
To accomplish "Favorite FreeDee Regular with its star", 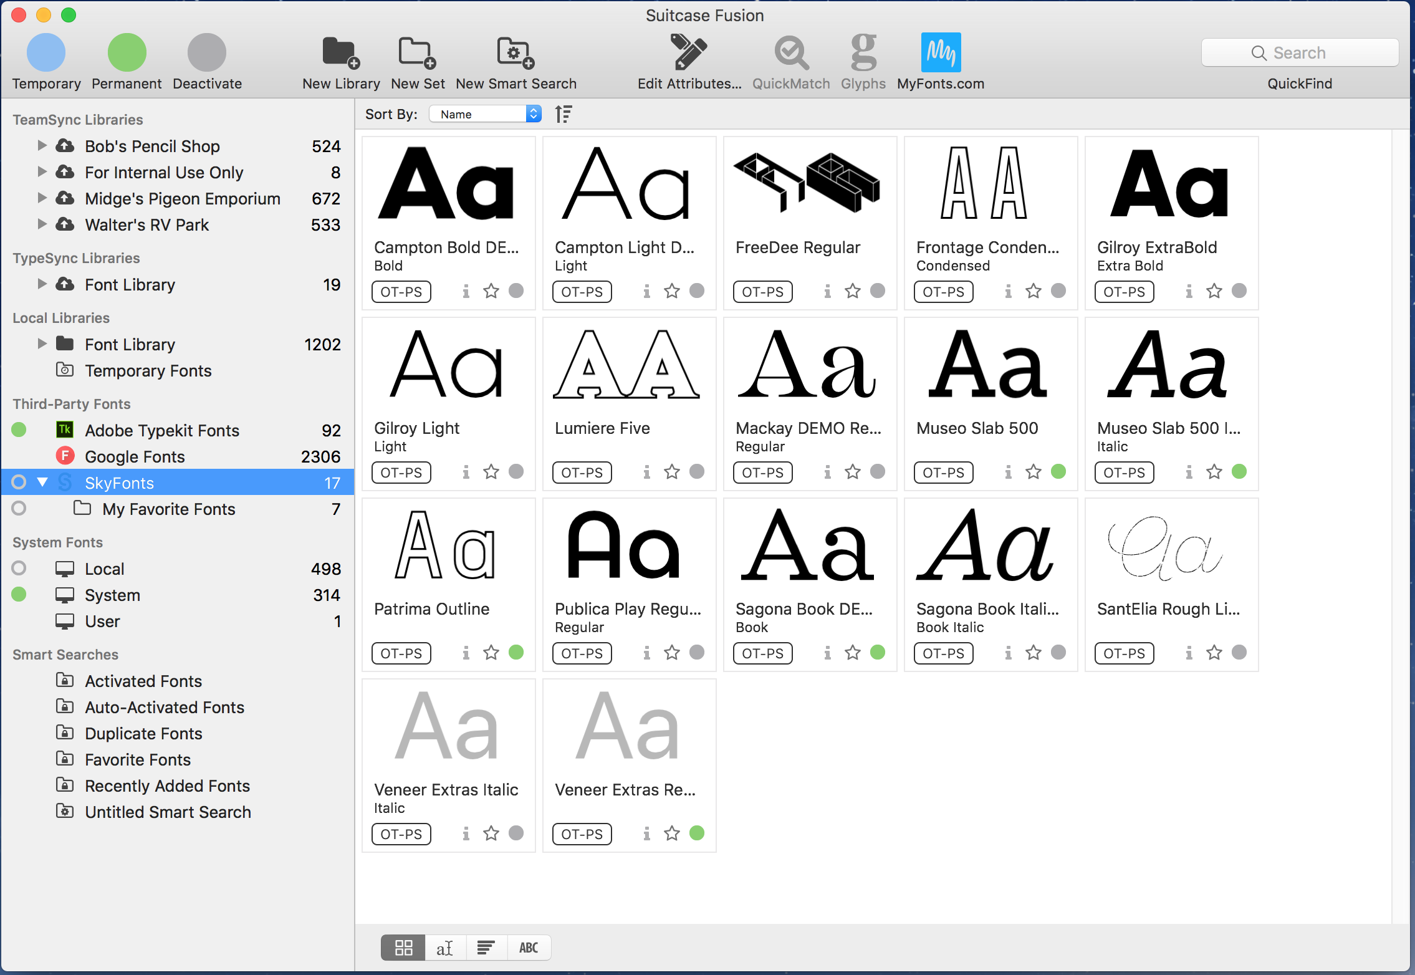I will click(x=852, y=291).
